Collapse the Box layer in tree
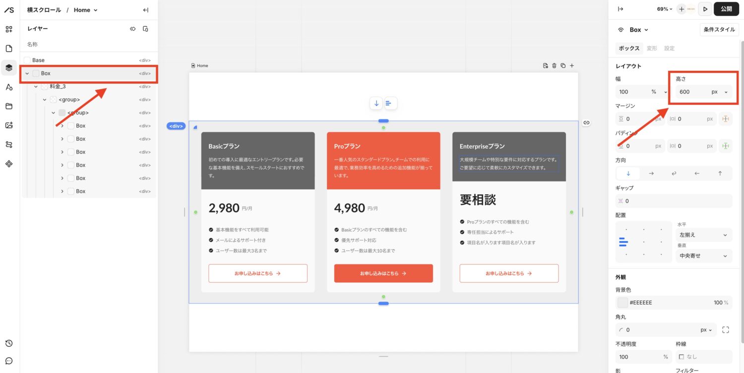 (27, 73)
